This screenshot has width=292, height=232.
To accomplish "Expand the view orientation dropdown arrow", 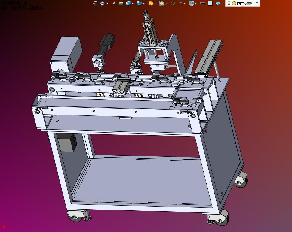I will click(x=107, y=4).
